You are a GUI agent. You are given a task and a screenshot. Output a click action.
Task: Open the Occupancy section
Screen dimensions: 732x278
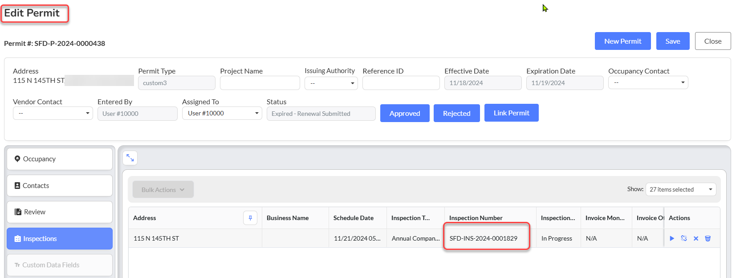click(x=60, y=159)
